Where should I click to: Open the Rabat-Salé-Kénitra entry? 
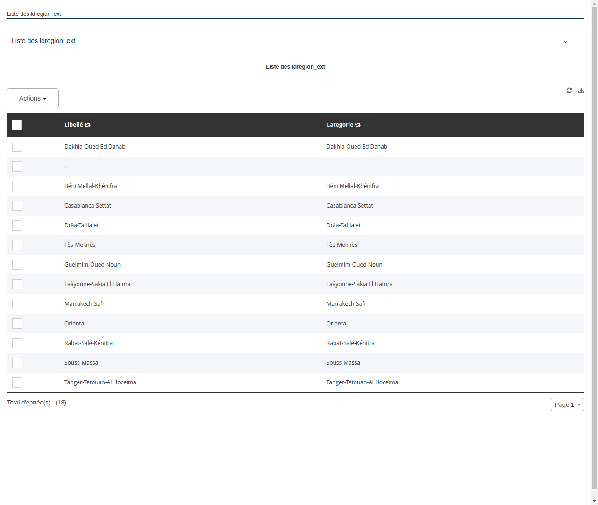(x=88, y=343)
